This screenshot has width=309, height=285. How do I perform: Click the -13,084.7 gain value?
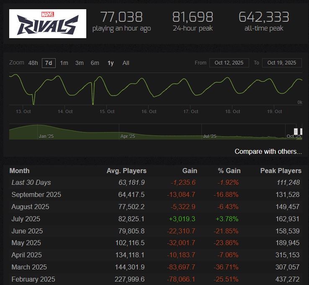(181, 194)
